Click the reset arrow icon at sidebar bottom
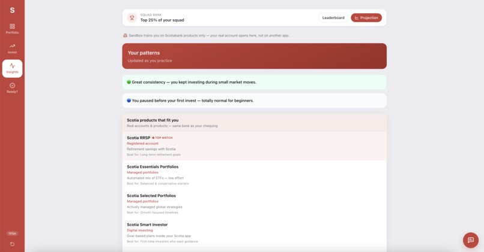The height and width of the screenshot is (252, 484). pos(12,244)
